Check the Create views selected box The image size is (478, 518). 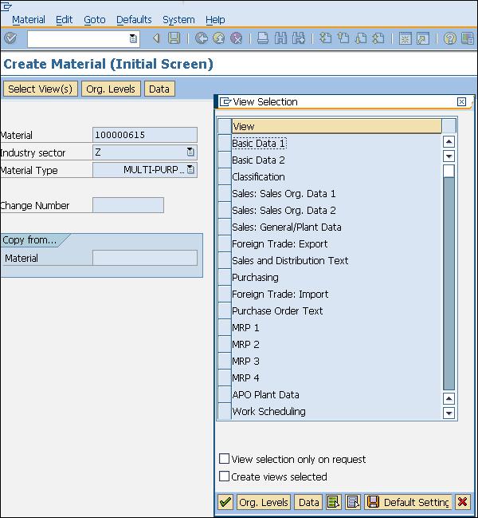[225, 476]
